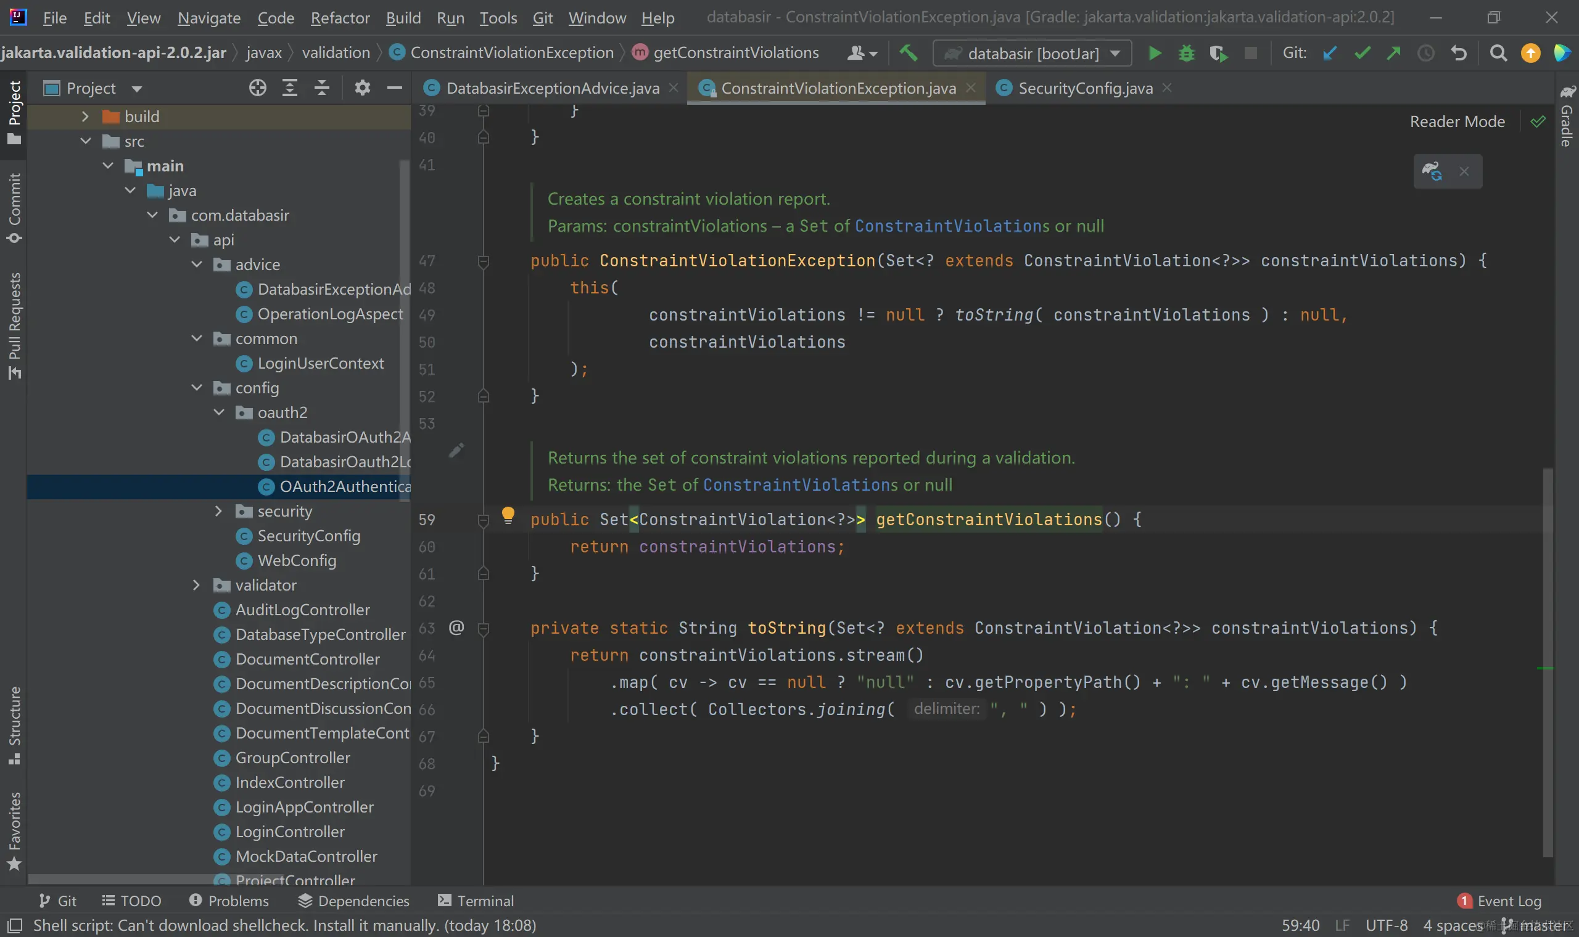Expand the security folder

[218, 511]
